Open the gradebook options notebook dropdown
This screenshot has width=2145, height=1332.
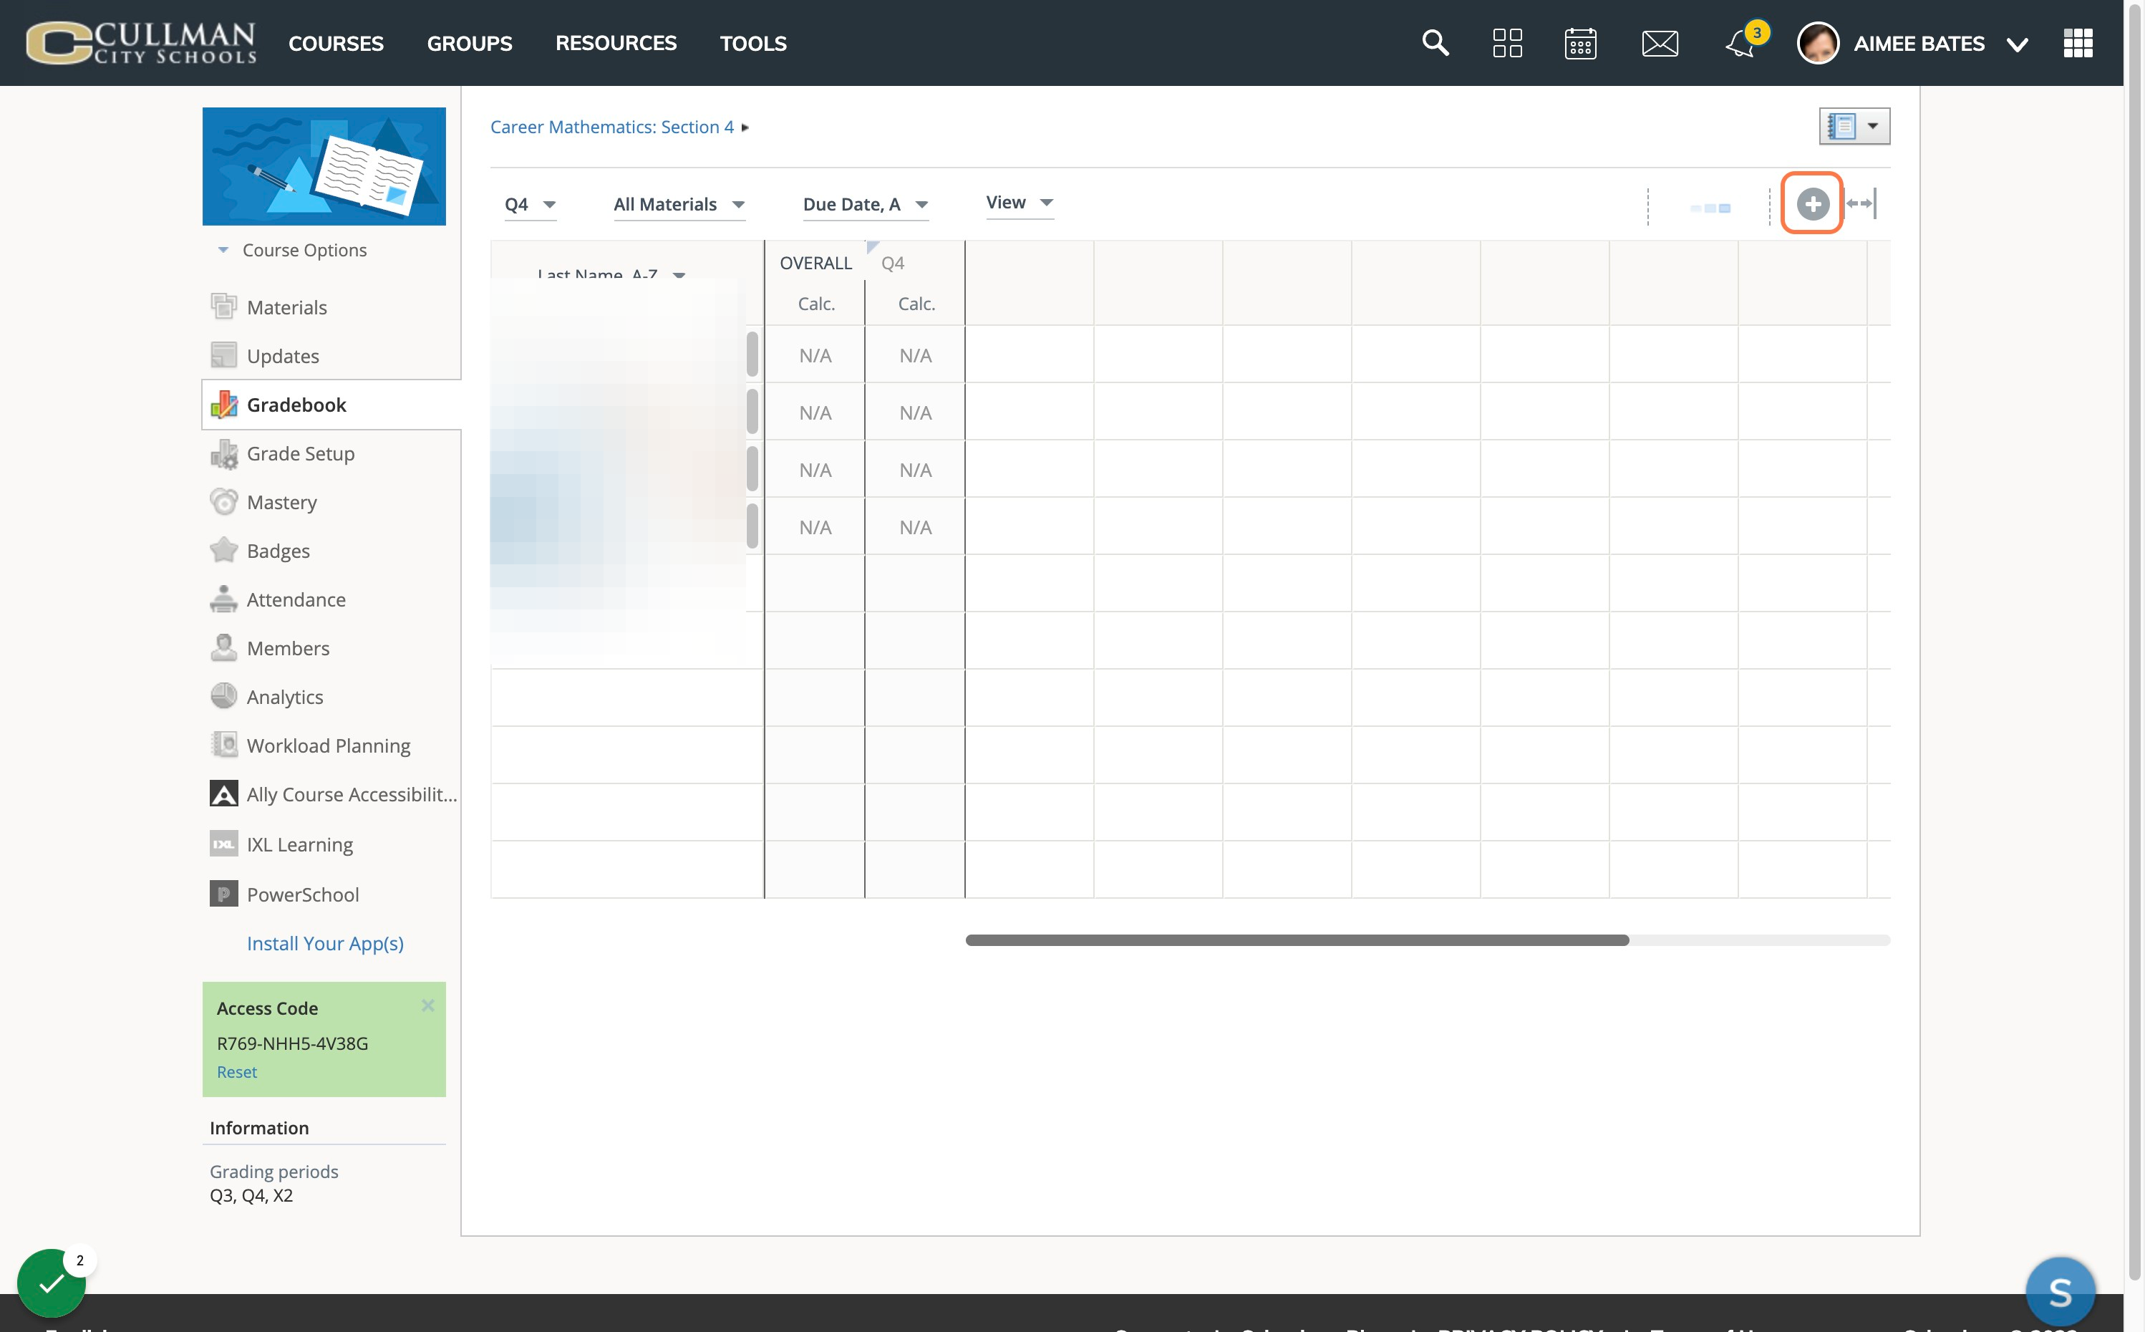(x=1854, y=126)
